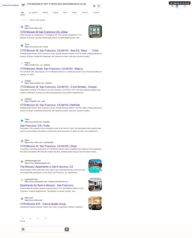The width and height of the screenshot is (192, 238).
Task: Open 'Apartments for Rent in Mission - San Francisco'
Action: [46, 185]
